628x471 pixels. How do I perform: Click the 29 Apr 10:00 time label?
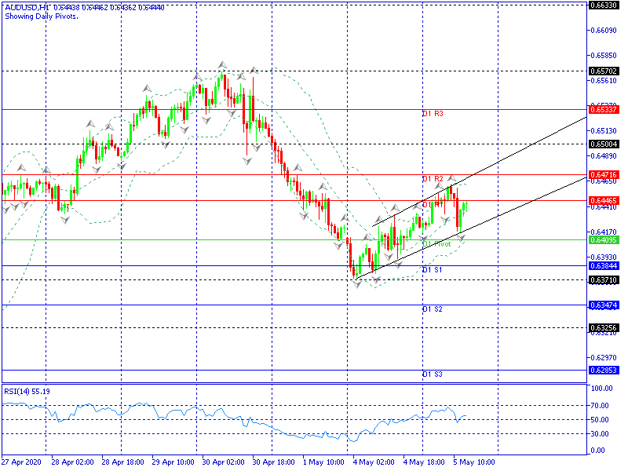click(173, 462)
